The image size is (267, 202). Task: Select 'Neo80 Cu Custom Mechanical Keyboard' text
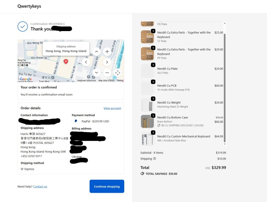pos(184,137)
